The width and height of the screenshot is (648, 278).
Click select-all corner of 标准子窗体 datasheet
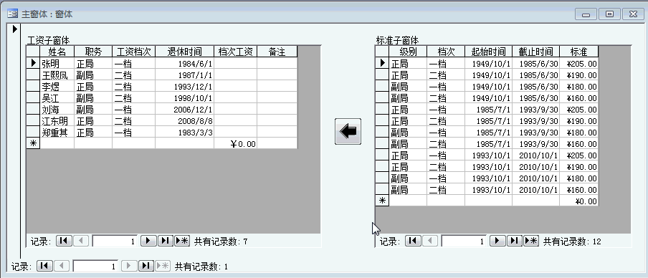[382, 52]
